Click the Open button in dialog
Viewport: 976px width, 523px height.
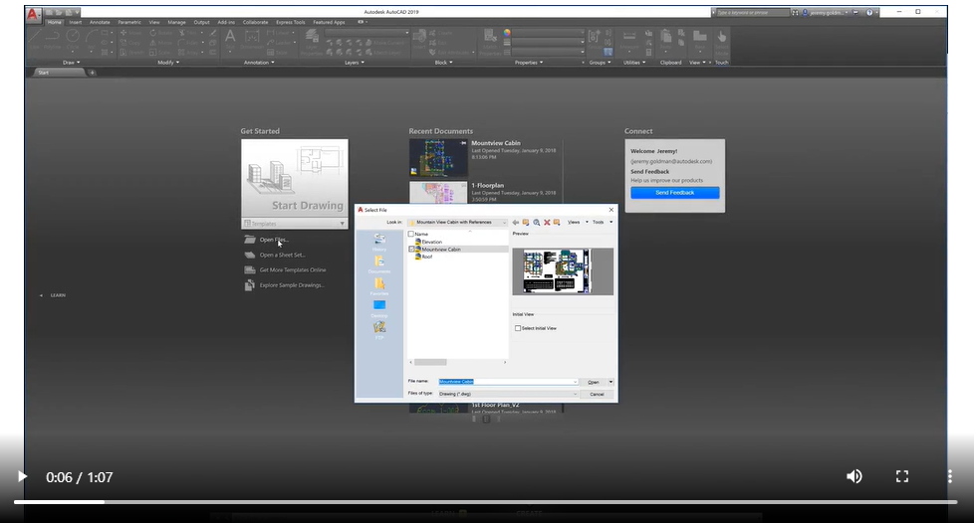click(x=594, y=382)
